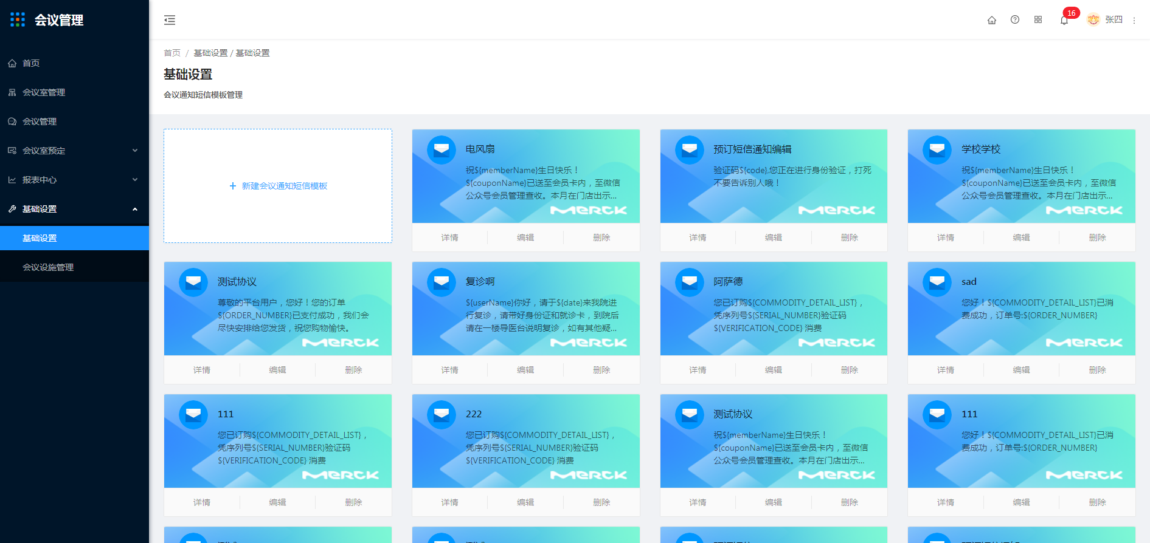1150x543 pixels.
Task: View 详情 of the 222 template
Action: 450,502
